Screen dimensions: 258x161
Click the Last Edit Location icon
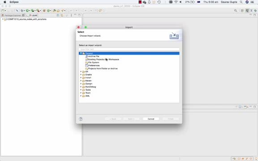(x=100, y=11)
